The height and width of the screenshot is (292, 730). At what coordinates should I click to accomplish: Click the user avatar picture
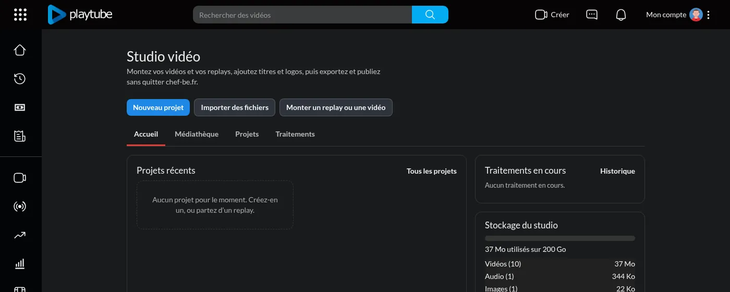tap(696, 15)
